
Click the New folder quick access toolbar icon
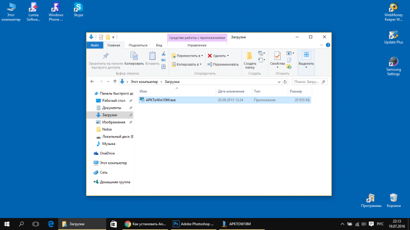(107, 37)
